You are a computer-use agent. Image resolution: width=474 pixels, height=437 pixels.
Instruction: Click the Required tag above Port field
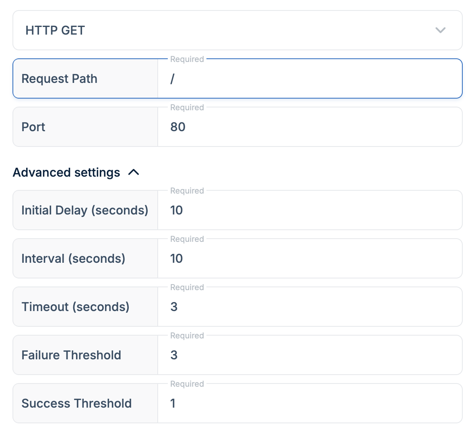[187, 108]
